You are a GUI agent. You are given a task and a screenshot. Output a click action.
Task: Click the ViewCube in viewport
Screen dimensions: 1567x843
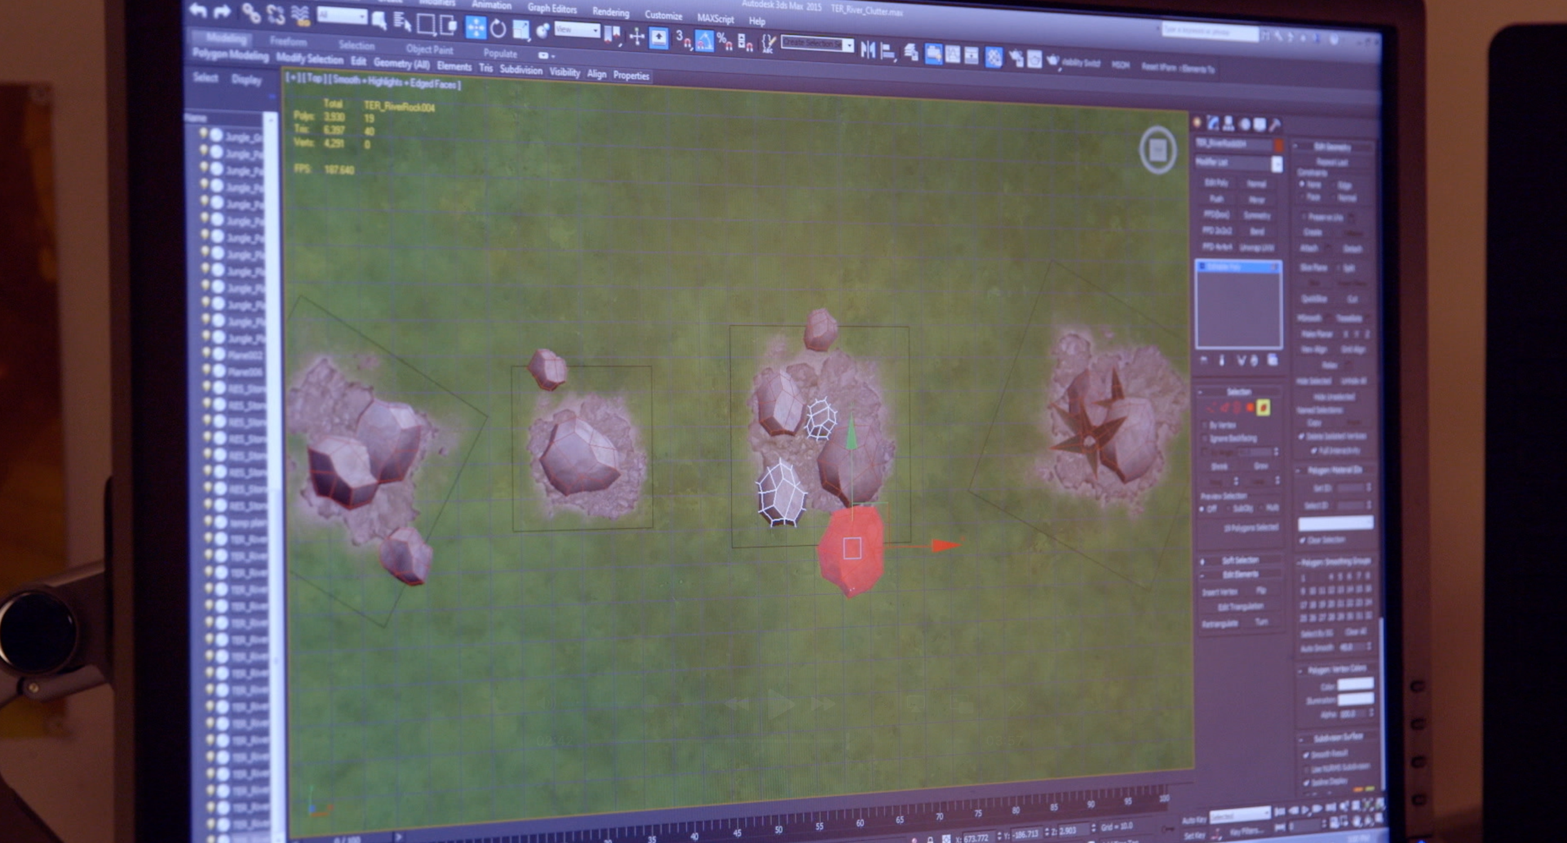pos(1158,150)
